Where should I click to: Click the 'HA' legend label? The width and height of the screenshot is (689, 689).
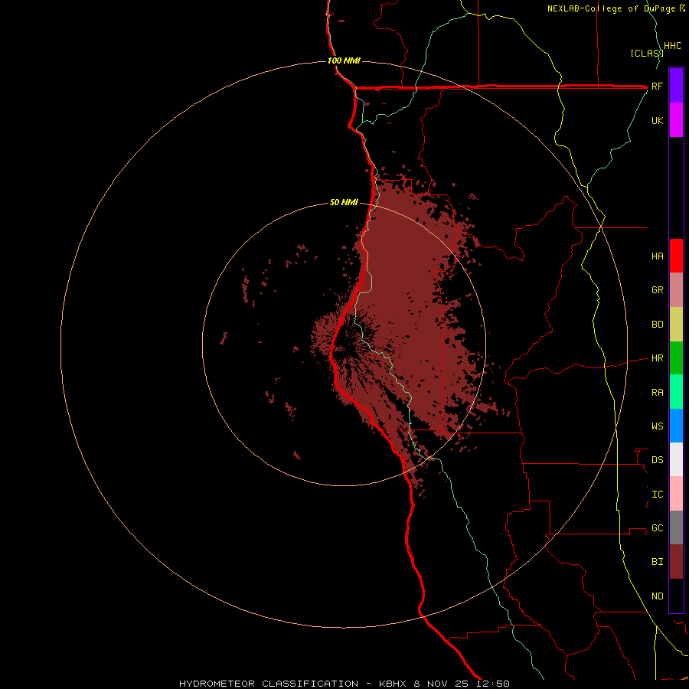click(x=657, y=256)
